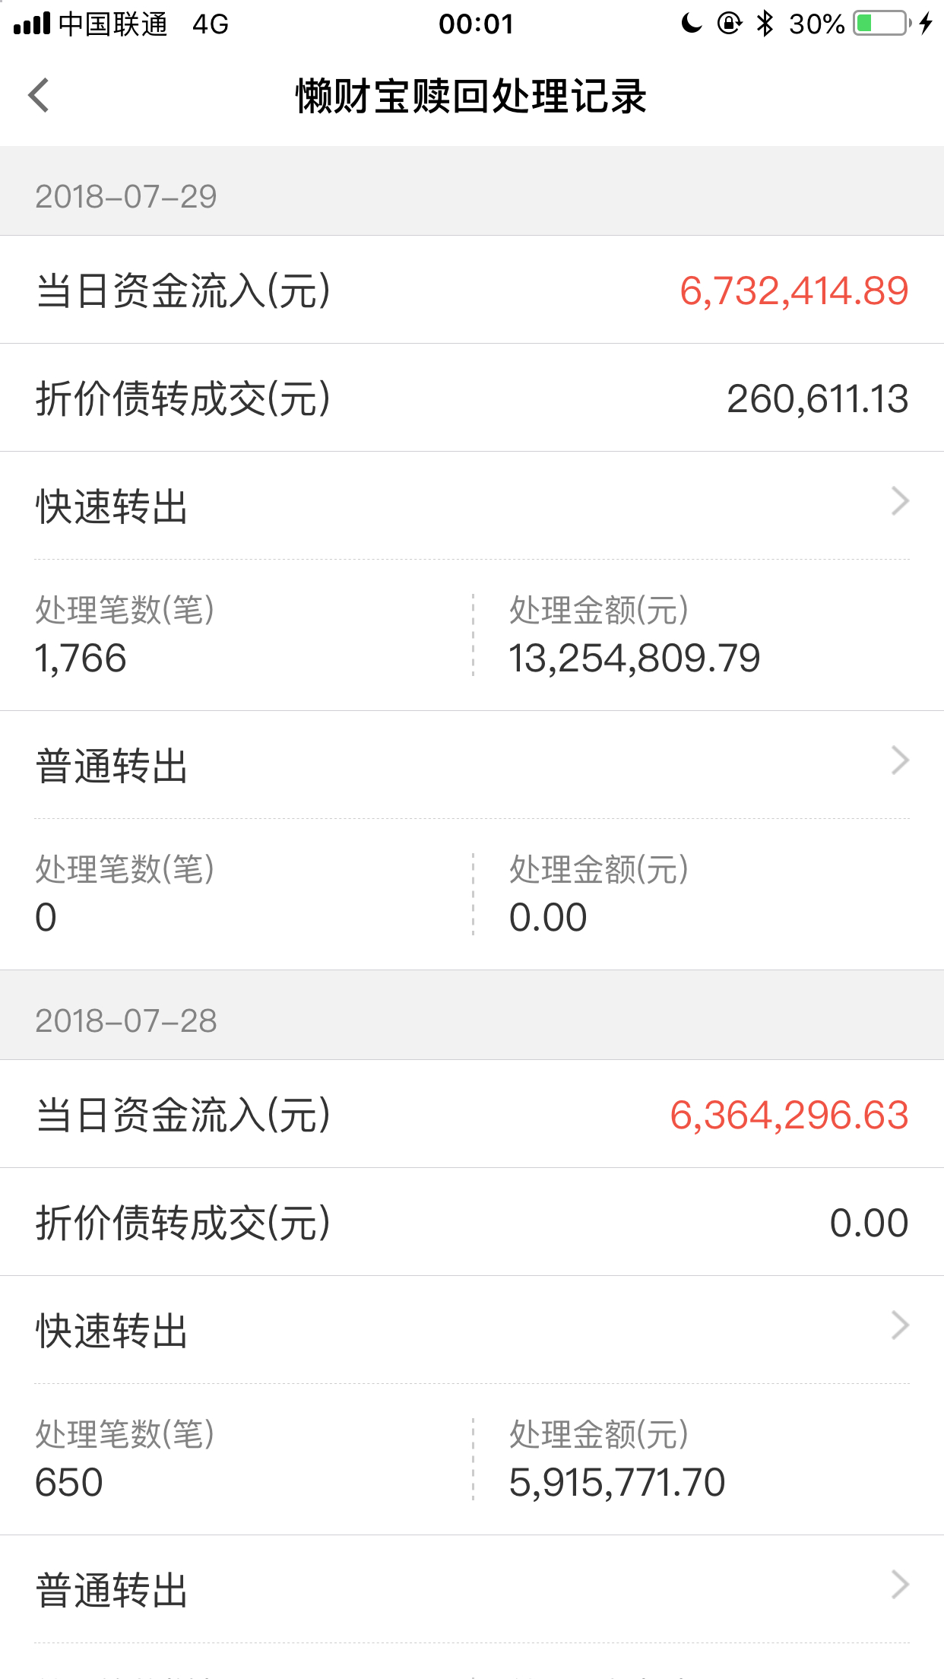The width and height of the screenshot is (944, 1679).
Task: Tap the charging lightning bolt icon
Action: 926,24
